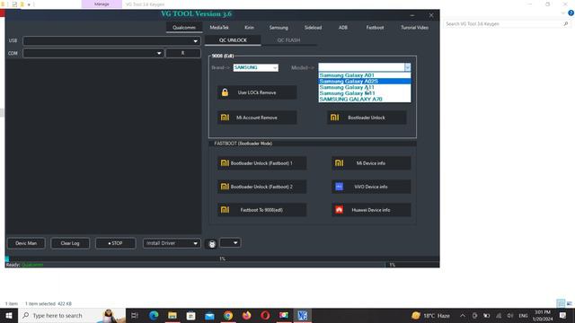Open the Brand dropdown showing SAMSUNG
The height and width of the screenshot is (323, 575).
275,68
